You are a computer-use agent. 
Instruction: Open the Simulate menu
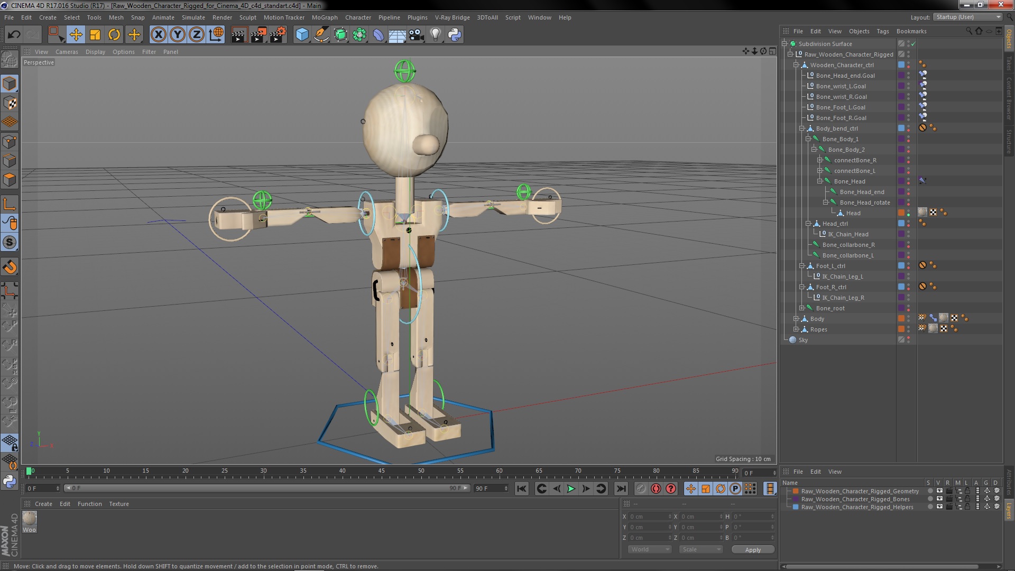(193, 17)
